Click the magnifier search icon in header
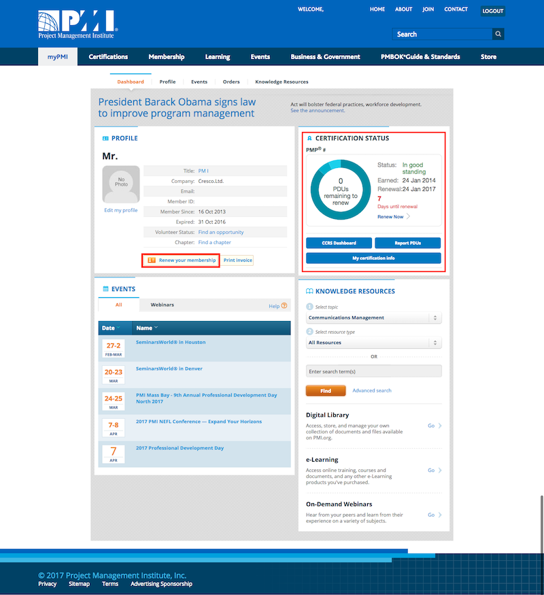Image resolution: width=544 pixels, height=595 pixels. click(498, 34)
